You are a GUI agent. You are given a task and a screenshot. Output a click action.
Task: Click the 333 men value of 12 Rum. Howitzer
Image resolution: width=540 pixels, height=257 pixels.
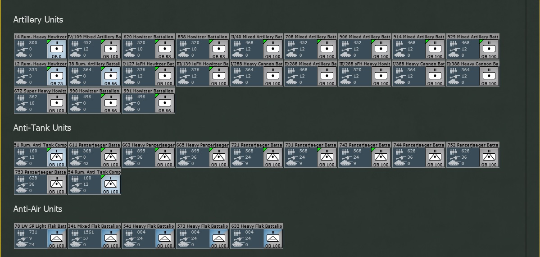(x=33, y=70)
